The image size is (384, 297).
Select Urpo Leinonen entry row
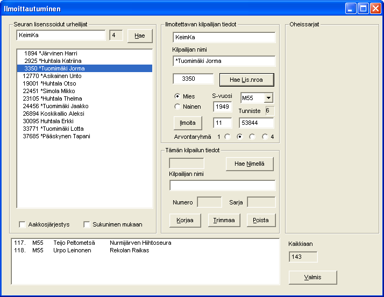(81, 250)
